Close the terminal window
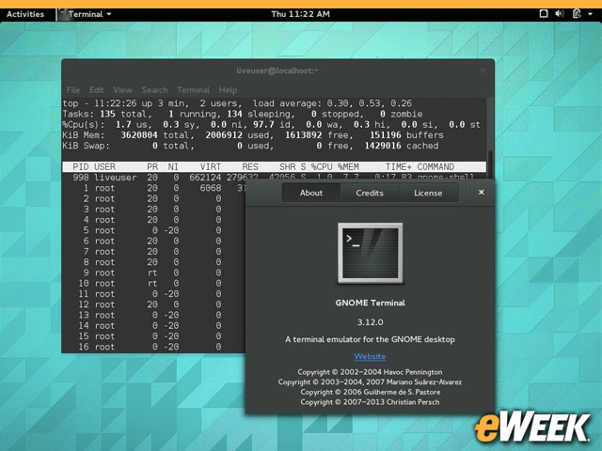The width and height of the screenshot is (602, 451). (x=483, y=70)
